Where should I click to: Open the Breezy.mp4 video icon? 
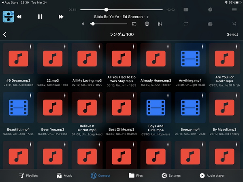point(190,108)
